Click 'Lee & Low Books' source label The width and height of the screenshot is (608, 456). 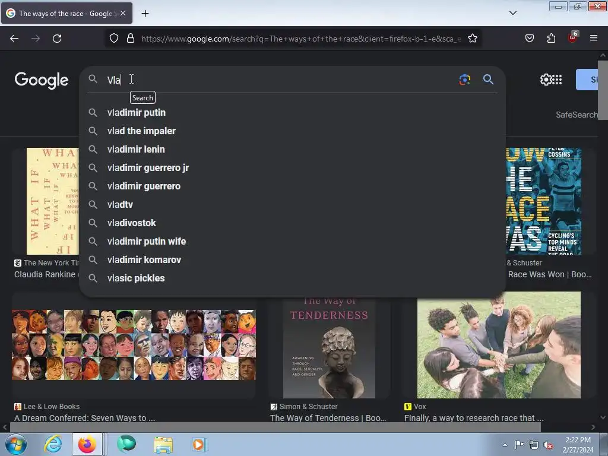(52, 406)
